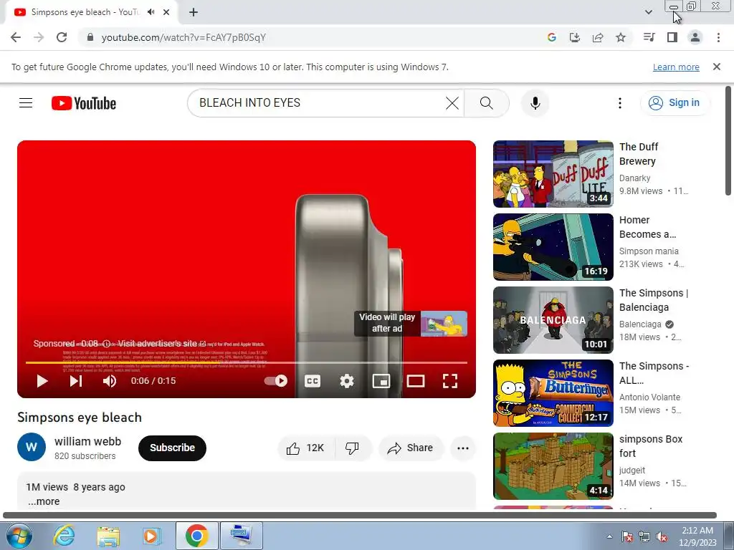
Task: Open william webb channel name link
Action: (88, 441)
